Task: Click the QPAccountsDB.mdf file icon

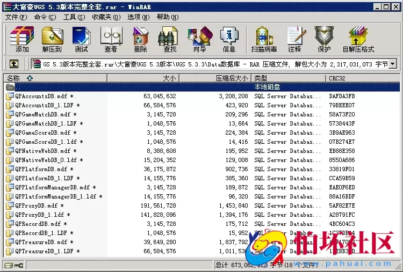Action: 10,96
